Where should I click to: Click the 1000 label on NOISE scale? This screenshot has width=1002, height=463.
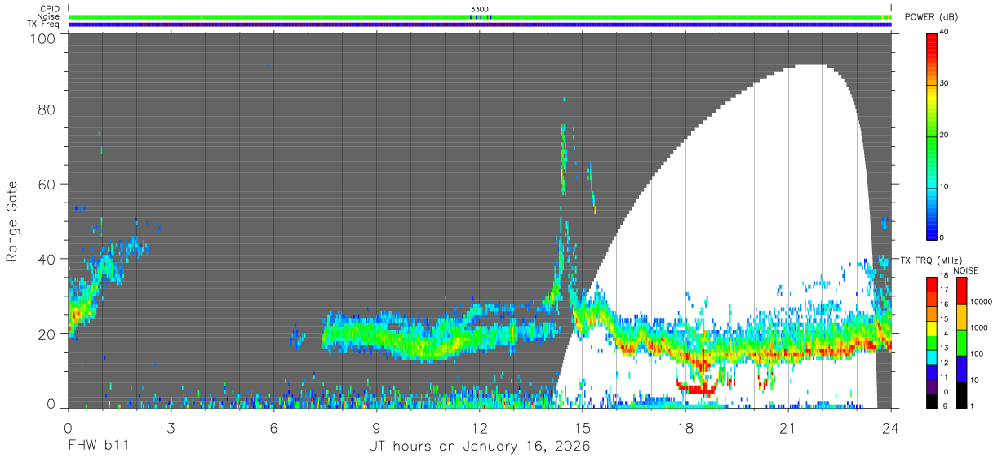click(x=979, y=327)
